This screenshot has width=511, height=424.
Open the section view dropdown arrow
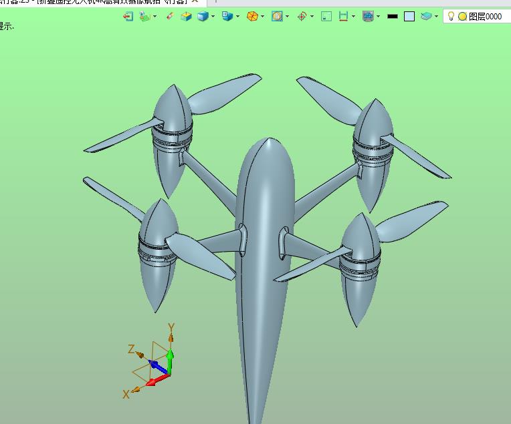coord(287,16)
